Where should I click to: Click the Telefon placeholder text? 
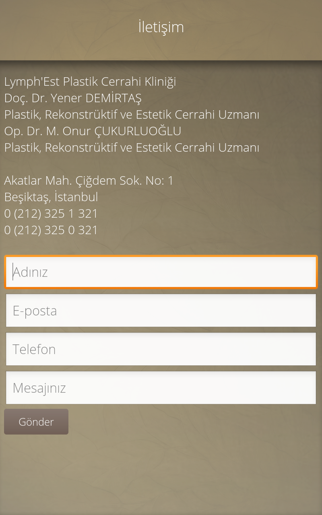pyautogui.click(x=34, y=349)
